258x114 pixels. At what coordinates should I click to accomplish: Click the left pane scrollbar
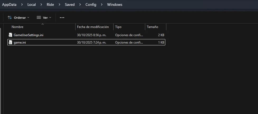pos(1,71)
